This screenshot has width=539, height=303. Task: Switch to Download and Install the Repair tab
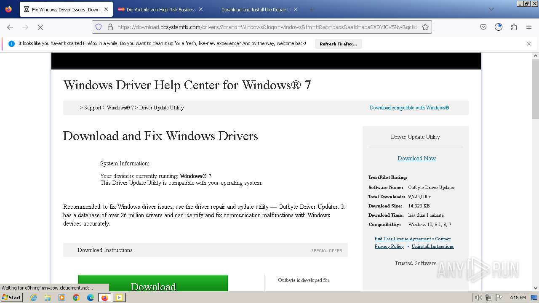(x=256, y=9)
